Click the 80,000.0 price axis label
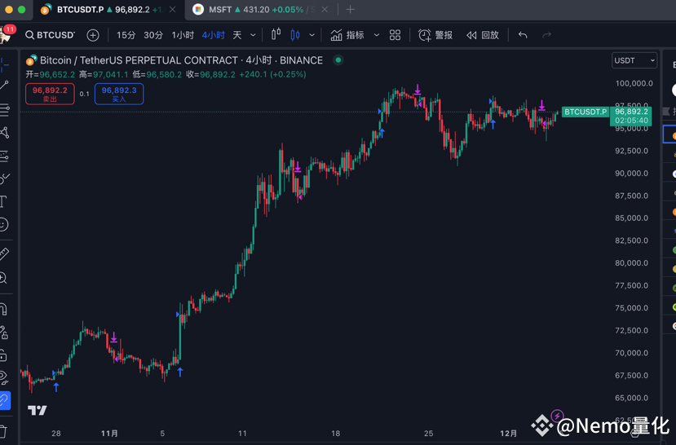 pyautogui.click(x=632, y=262)
